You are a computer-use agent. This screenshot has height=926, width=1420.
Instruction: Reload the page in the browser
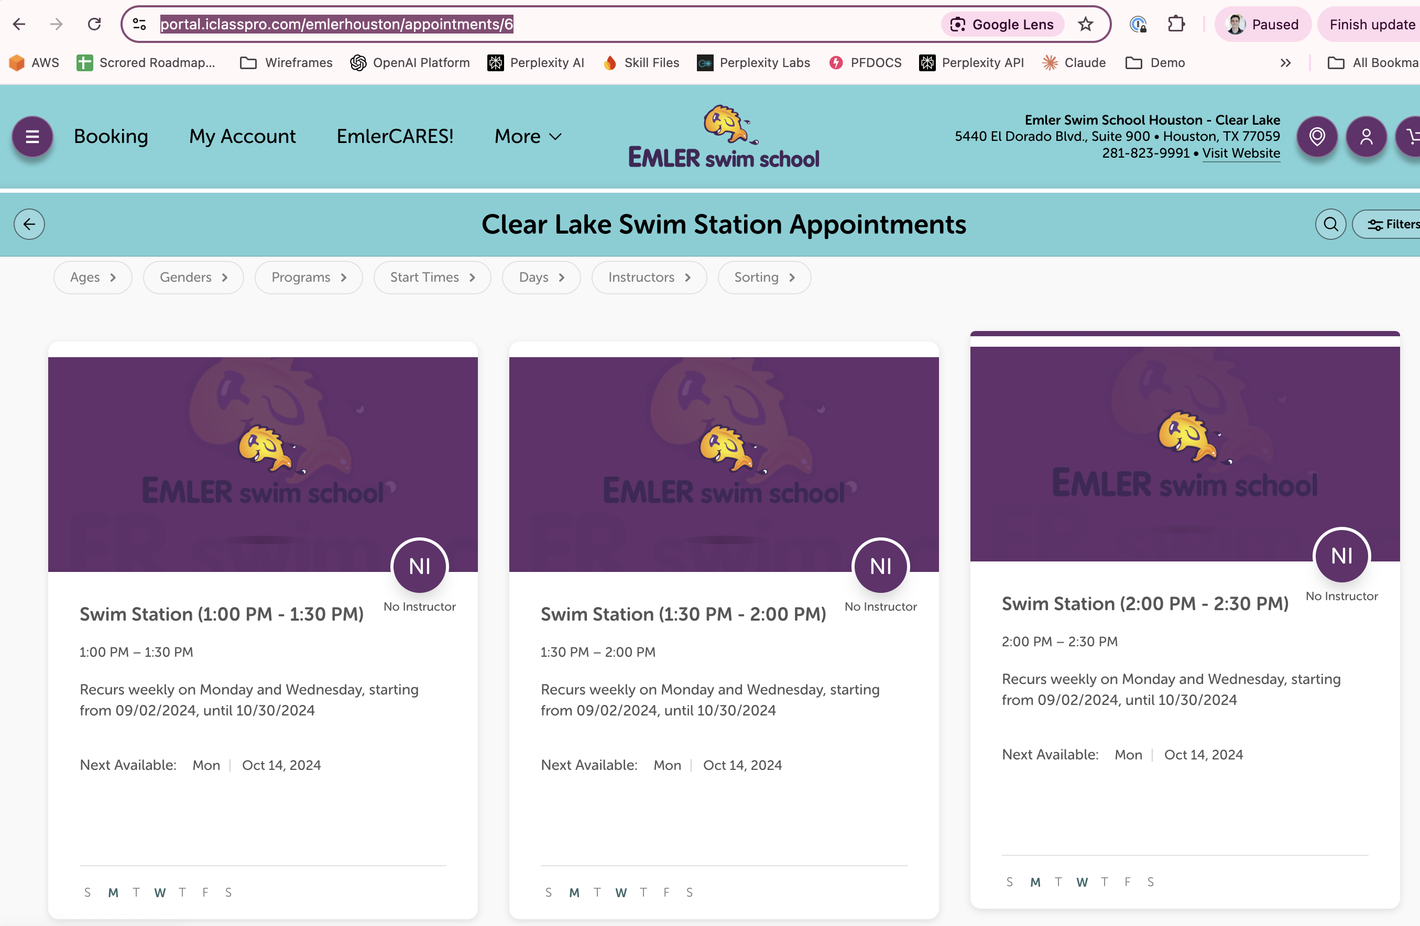94,25
